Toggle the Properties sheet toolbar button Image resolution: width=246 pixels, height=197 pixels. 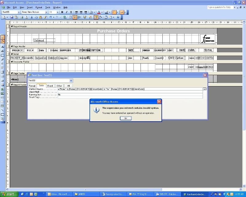(96, 17)
